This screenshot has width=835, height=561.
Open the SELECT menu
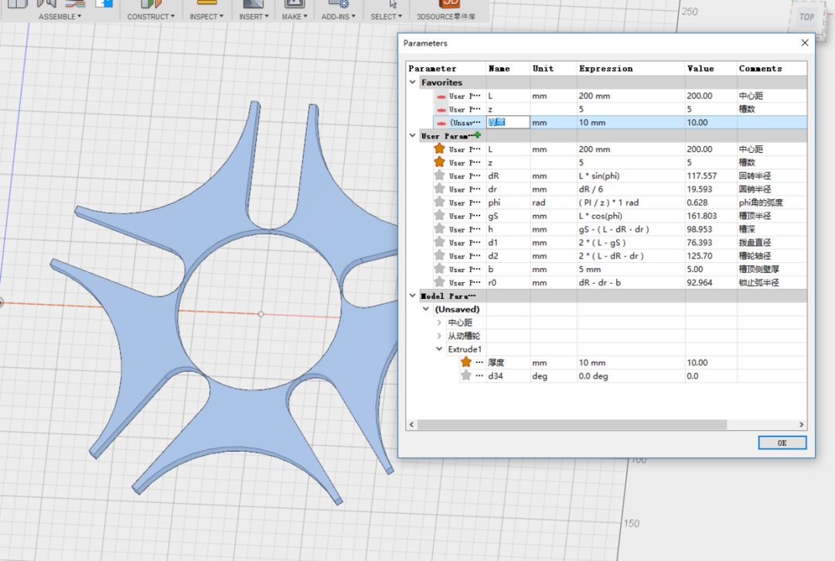pos(386,16)
